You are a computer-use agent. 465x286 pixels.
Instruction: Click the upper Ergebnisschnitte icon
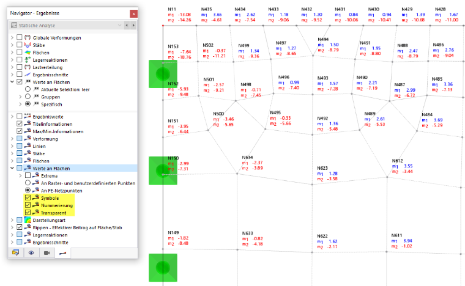[28, 75]
